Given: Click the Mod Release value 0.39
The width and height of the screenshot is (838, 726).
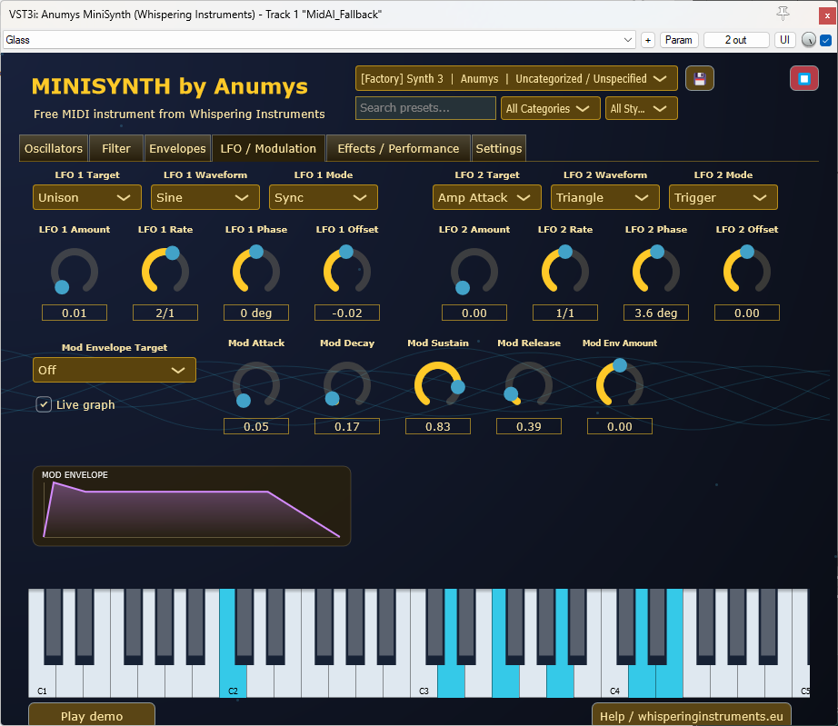Looking at the screenshot, I should point(529,426).
